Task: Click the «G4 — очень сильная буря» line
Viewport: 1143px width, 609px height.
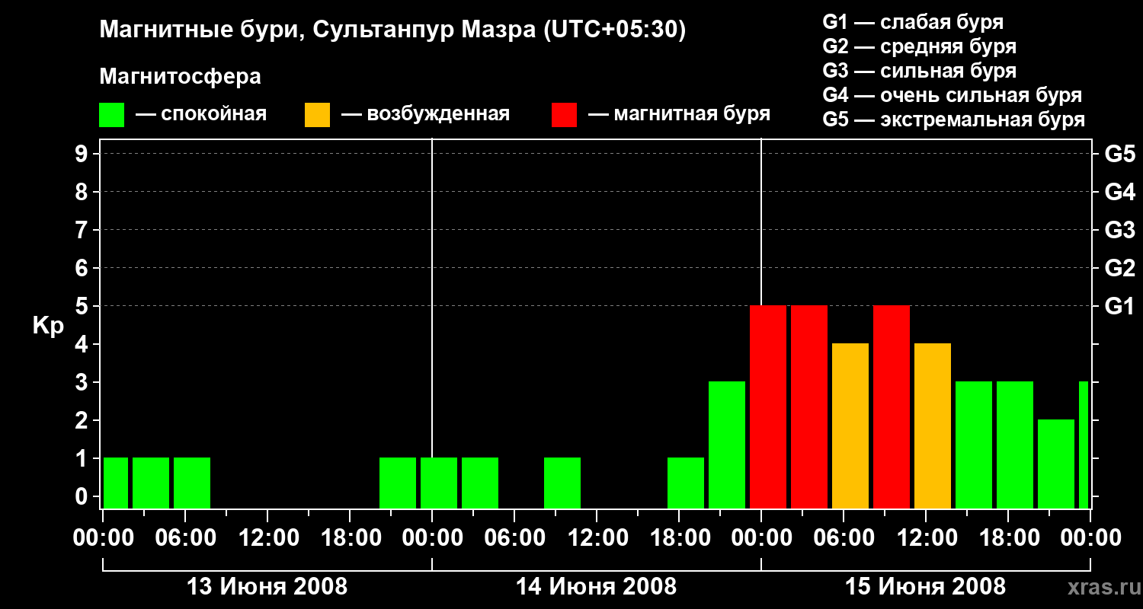Action: click(952, 95)
